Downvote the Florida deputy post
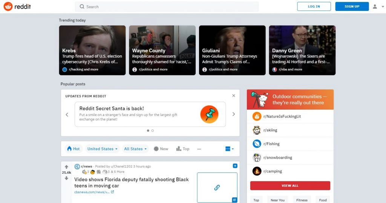This screenshot has width=386, height=203. (x=66, y=178)
